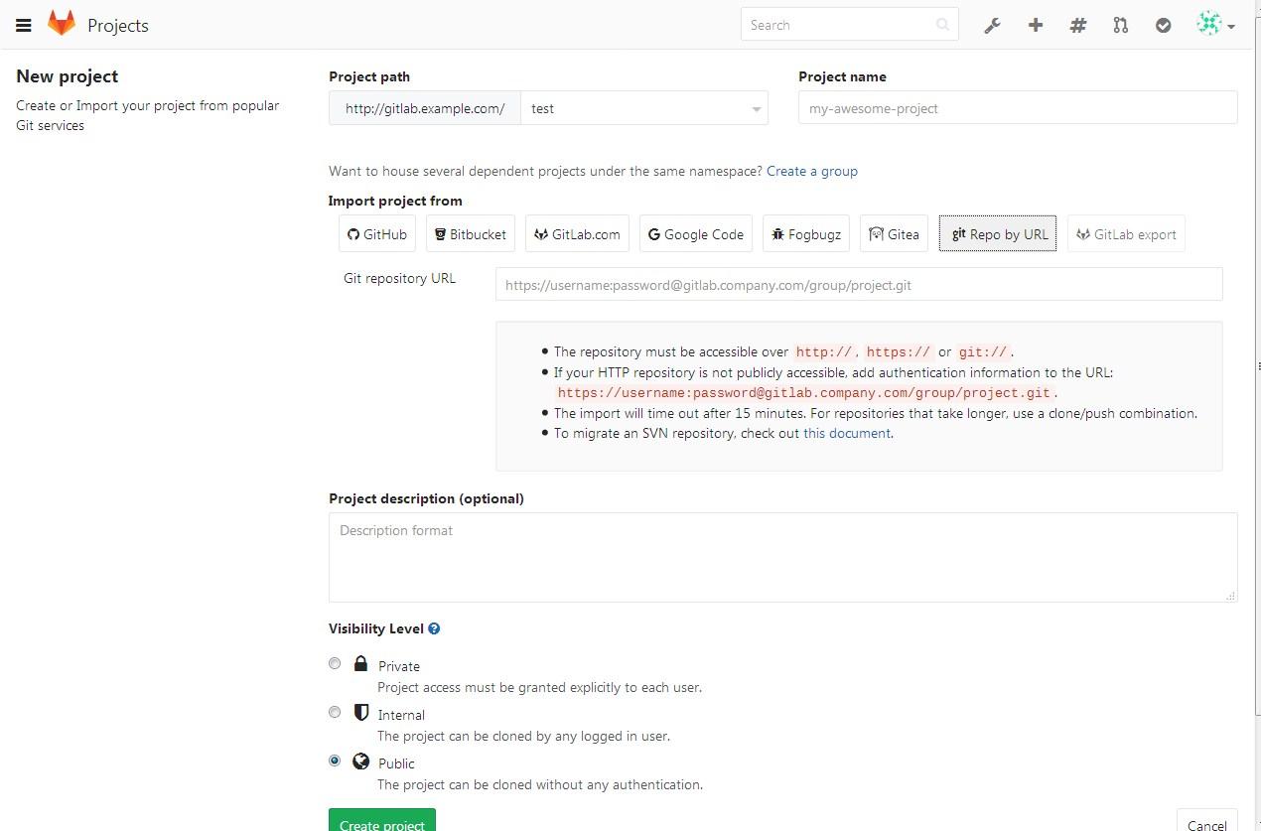Click the Internal shield icon
This screenshot has height=831, width=1261.
(x=361, y=713)
